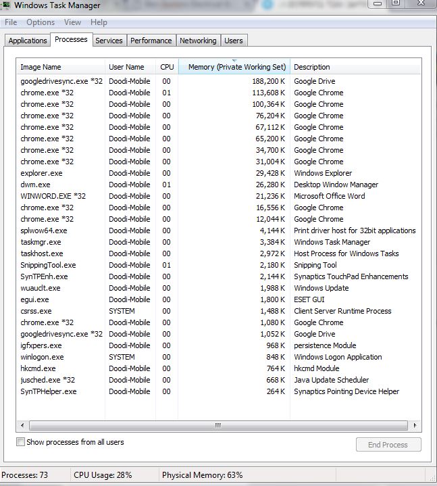Select the wuauclt.exe process row
The image size is (437, 486).
(218, 288)
